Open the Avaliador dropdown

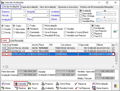76,12
